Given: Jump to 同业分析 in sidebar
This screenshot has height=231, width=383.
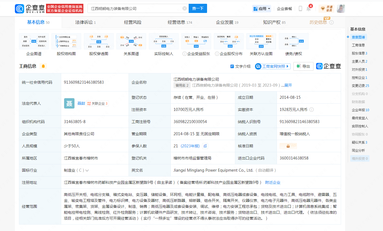Looking at the screenshot, I should tap(358, 150).
